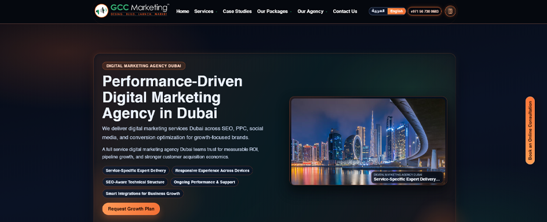
Task: Select the SEO-Aware Technical Structure chip
Action: [135, 182]
